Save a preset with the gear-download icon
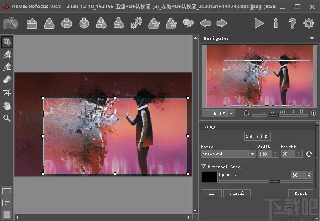The width and height of the screenshot is (320, 221). [119, 23]
